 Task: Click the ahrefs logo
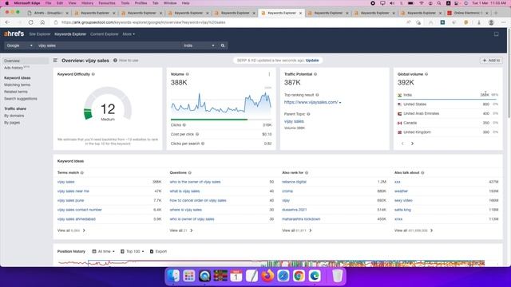click(14, 33)
